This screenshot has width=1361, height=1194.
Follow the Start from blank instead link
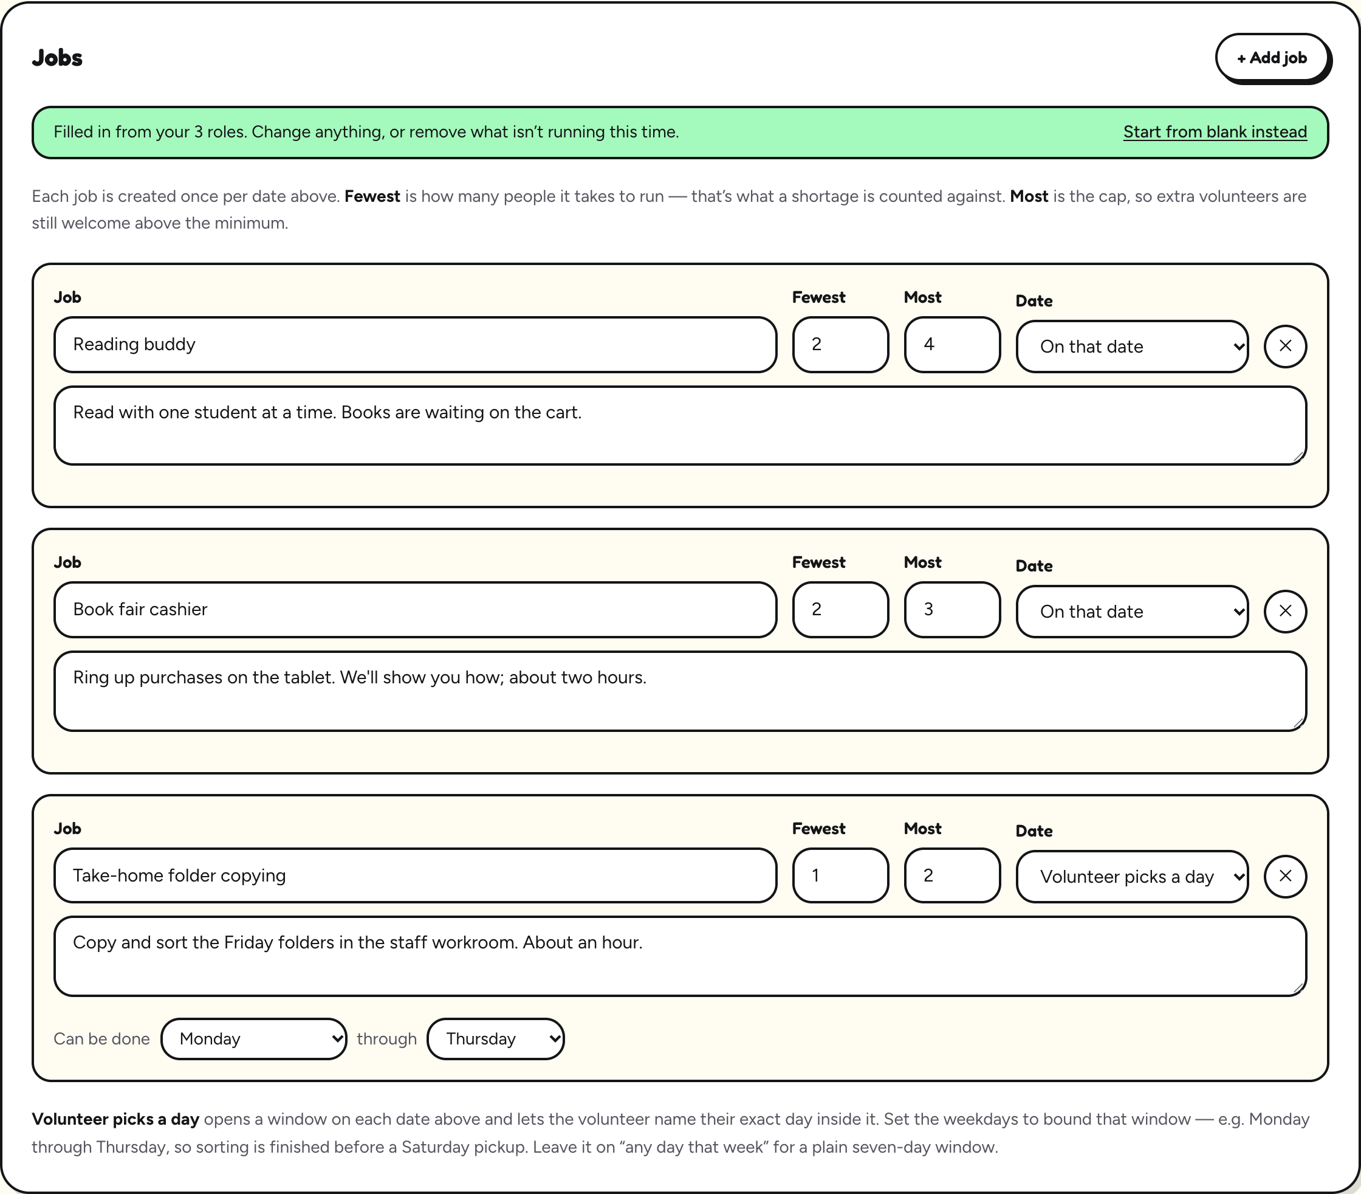(x=1215, y=132)
